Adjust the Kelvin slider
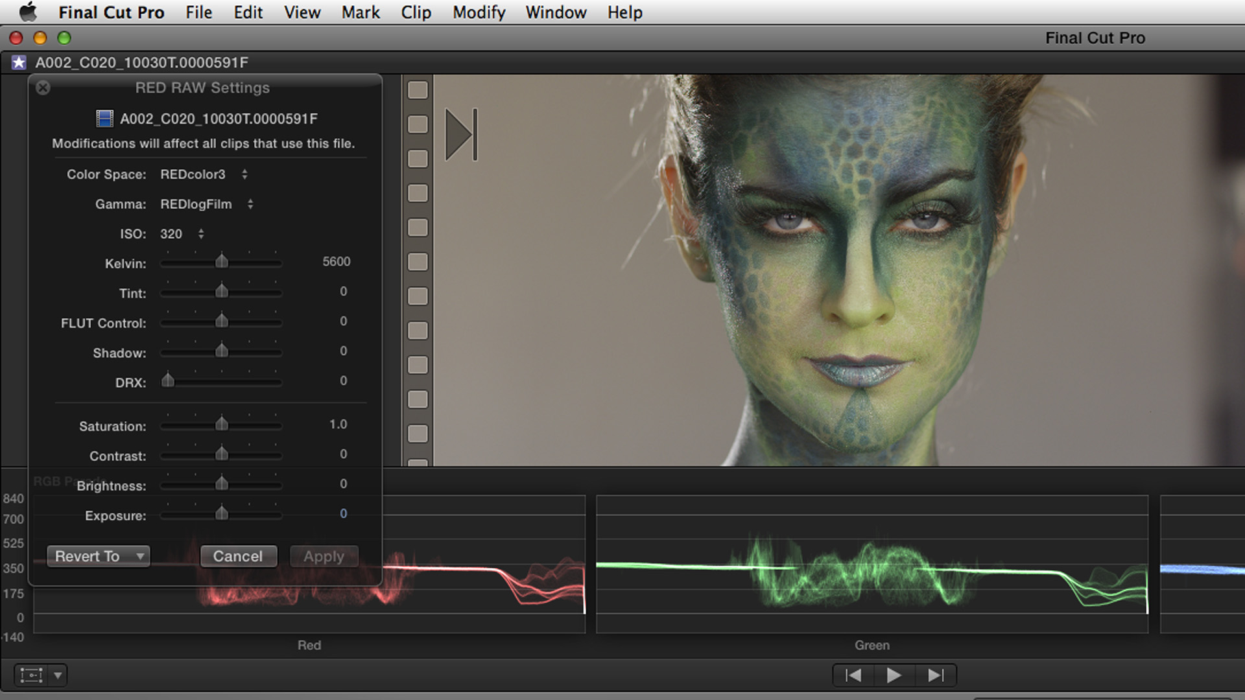 pos(221,262)
